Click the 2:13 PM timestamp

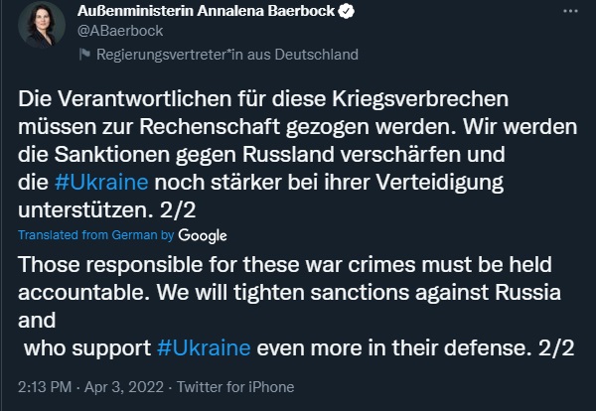[x=44, y=386]
